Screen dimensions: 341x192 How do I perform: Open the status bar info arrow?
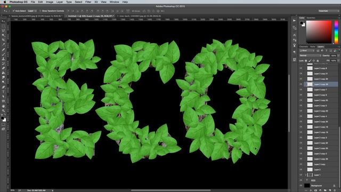tap(52, 190)
